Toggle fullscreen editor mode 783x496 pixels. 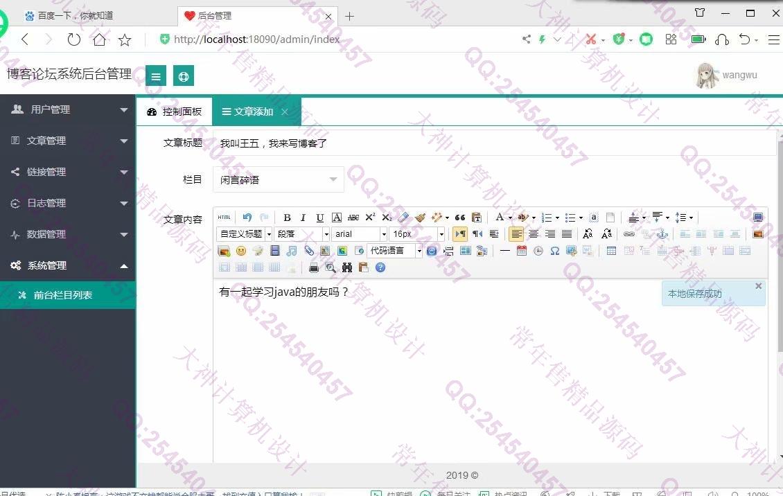coord(758,217)
